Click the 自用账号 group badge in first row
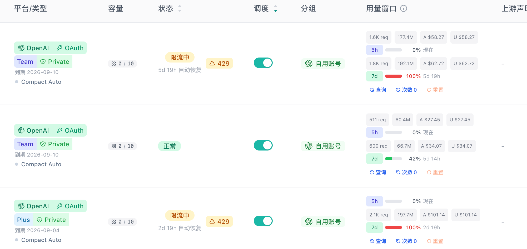The width and height of the screenshot is (527, 249). pyautogui.click(x=323, y=64)
